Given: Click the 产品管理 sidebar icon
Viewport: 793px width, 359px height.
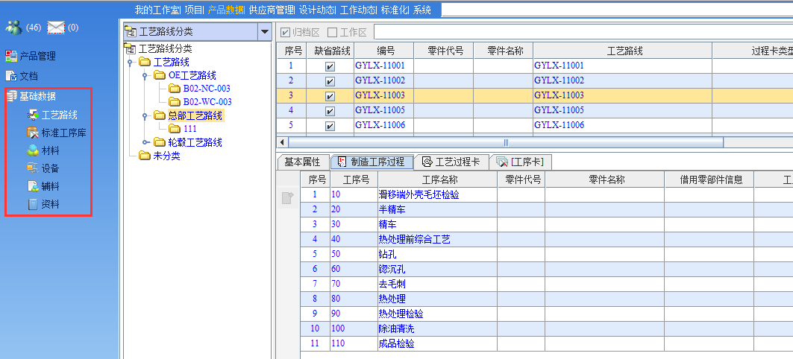Looking at the screenshot, I should [x=11, y=56].
